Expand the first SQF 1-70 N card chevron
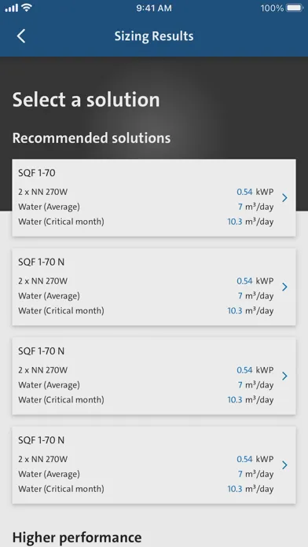 pyautogui.click(x=284, y=287)
